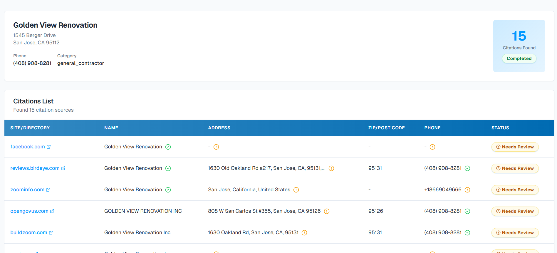This screenshot has height=253, width=557.
Task: Click warning icon in facebook.com phone cell
Action: click(432, 147)
